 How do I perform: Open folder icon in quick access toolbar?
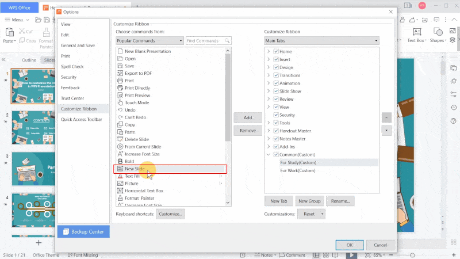pyautogui.click(x=38, y=20)
